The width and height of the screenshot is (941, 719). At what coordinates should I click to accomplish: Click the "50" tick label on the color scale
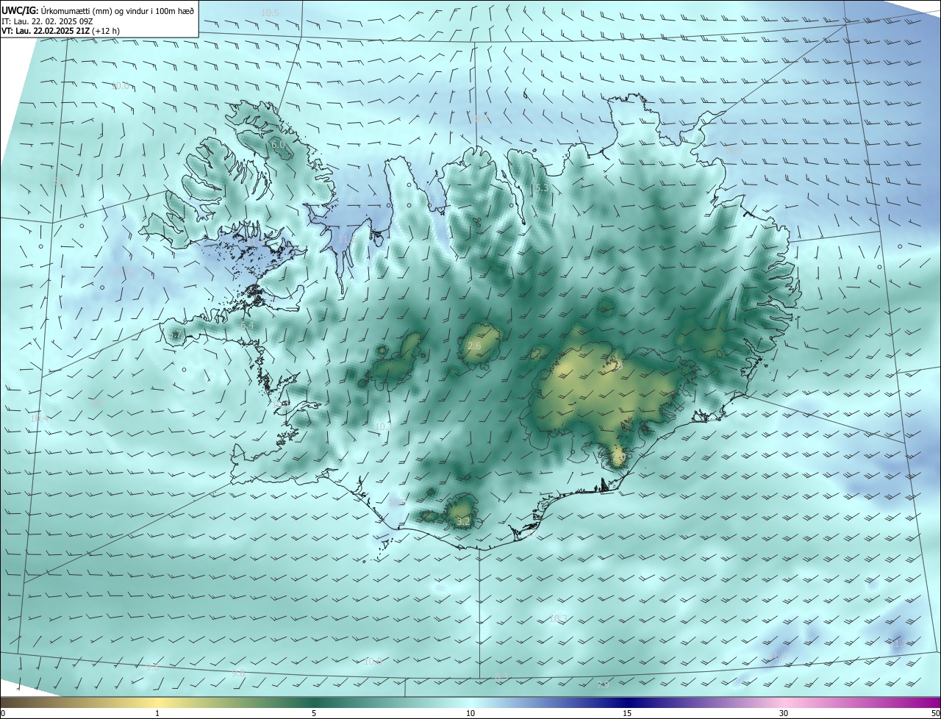click(935, 713)
